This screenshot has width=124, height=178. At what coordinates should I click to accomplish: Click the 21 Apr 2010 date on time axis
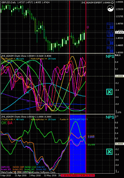pos(21,176)
